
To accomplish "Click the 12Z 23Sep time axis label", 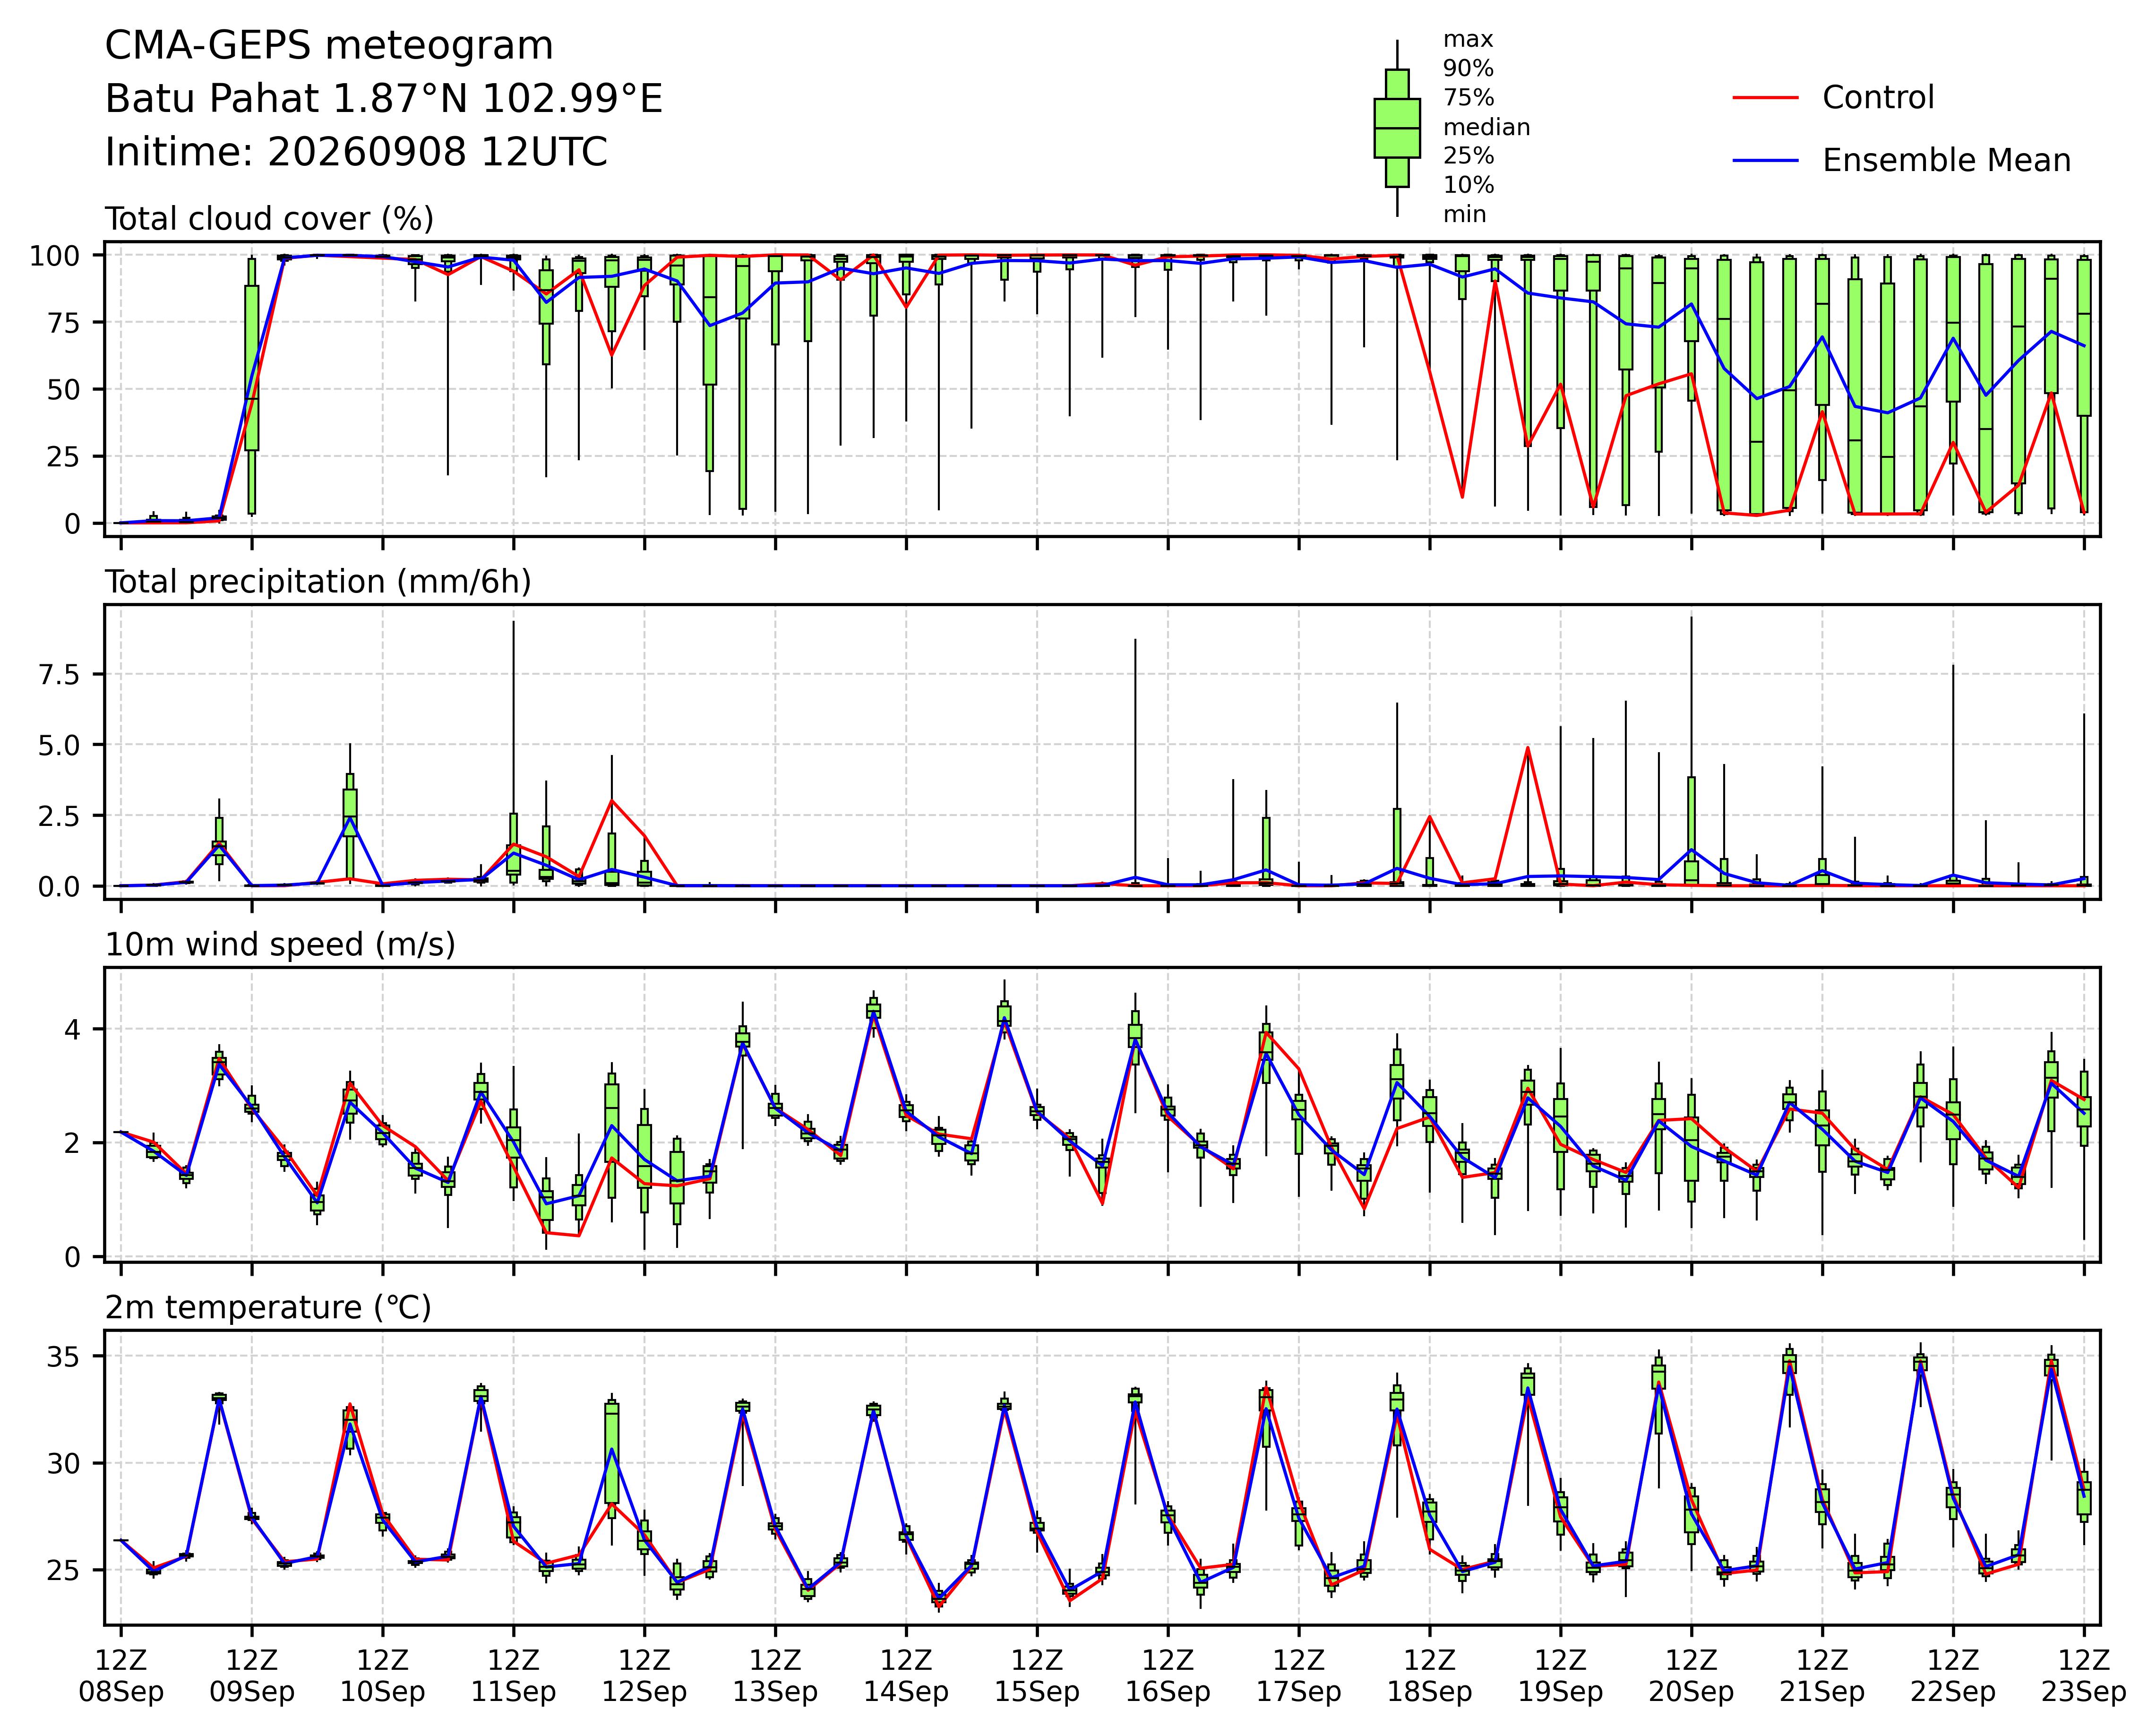I will click(2084, 1676).
